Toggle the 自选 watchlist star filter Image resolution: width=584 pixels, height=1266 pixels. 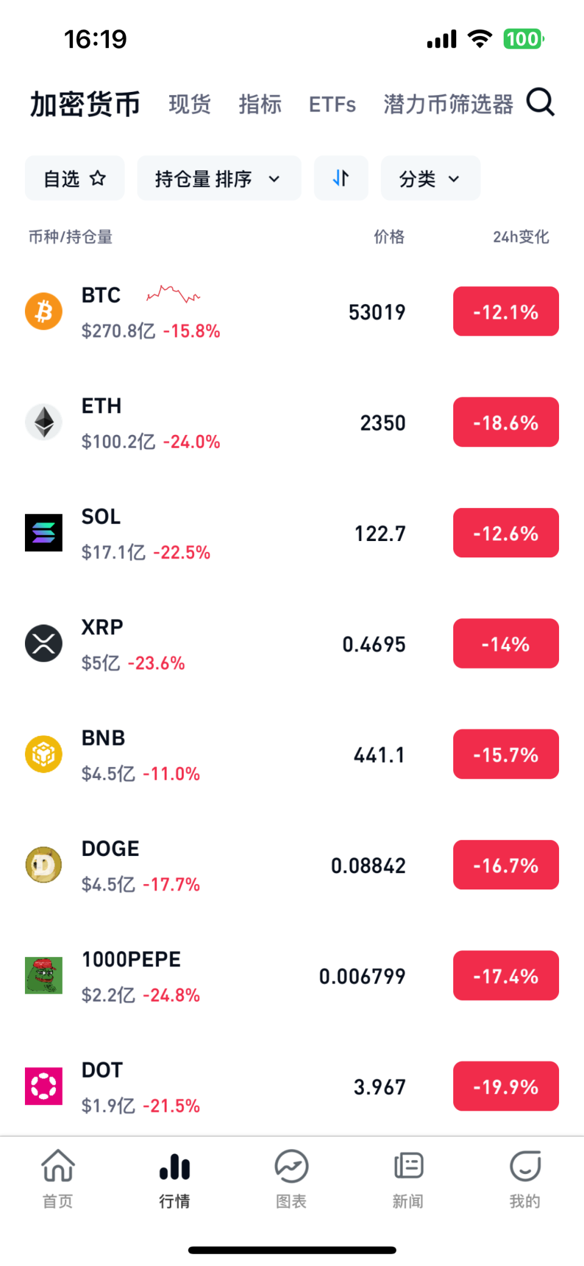point(75,179)
